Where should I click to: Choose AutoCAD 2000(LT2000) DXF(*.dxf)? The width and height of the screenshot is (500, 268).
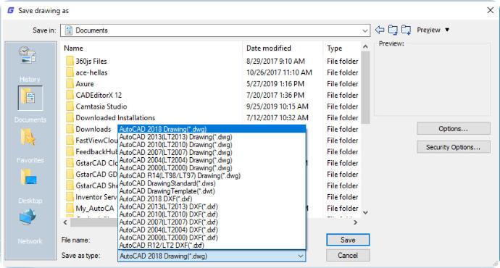[x=212, y=238]
